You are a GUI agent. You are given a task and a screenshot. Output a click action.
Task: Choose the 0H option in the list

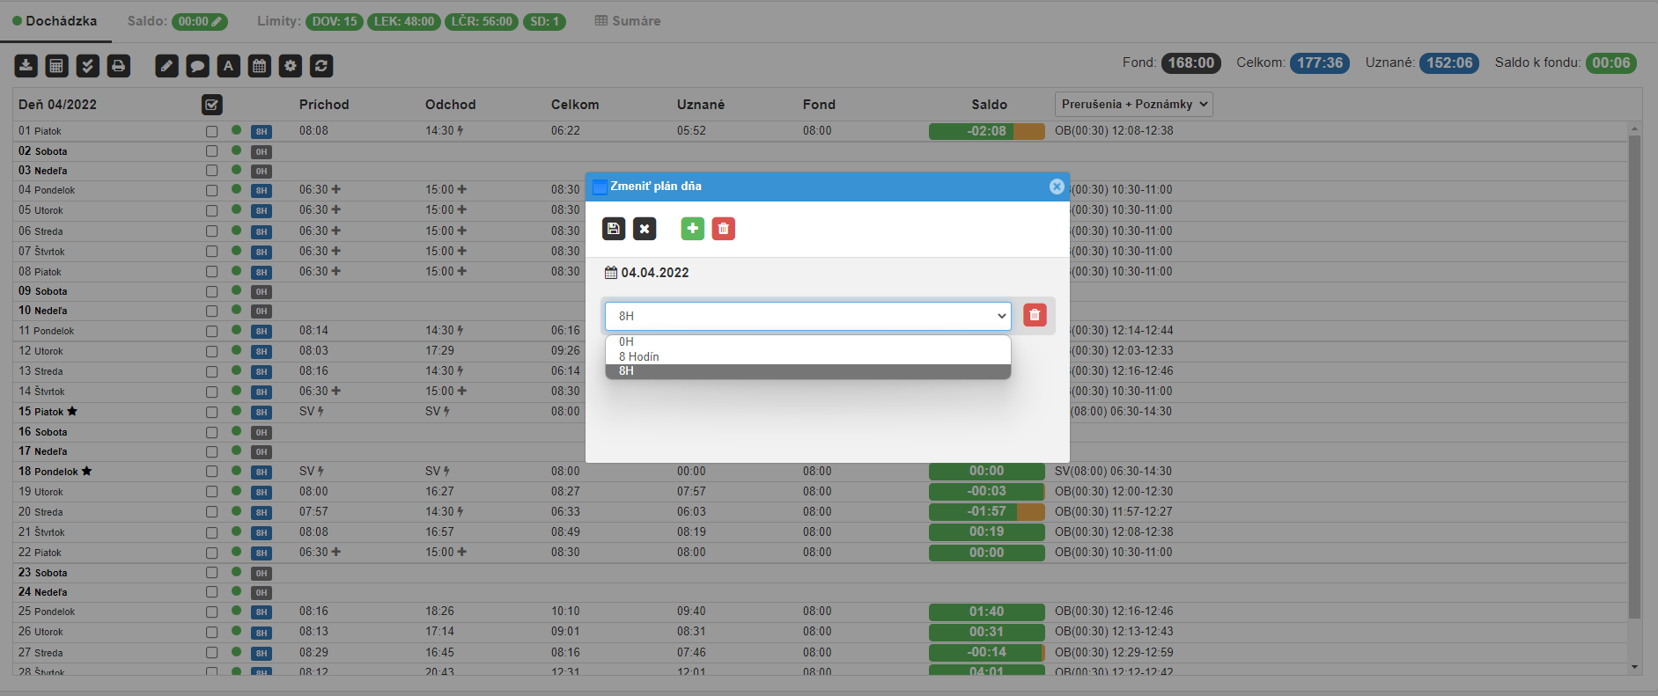tap(626, 341)
